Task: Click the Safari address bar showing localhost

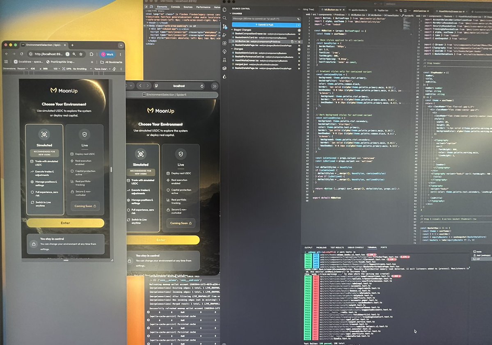Action: [179, 86]
